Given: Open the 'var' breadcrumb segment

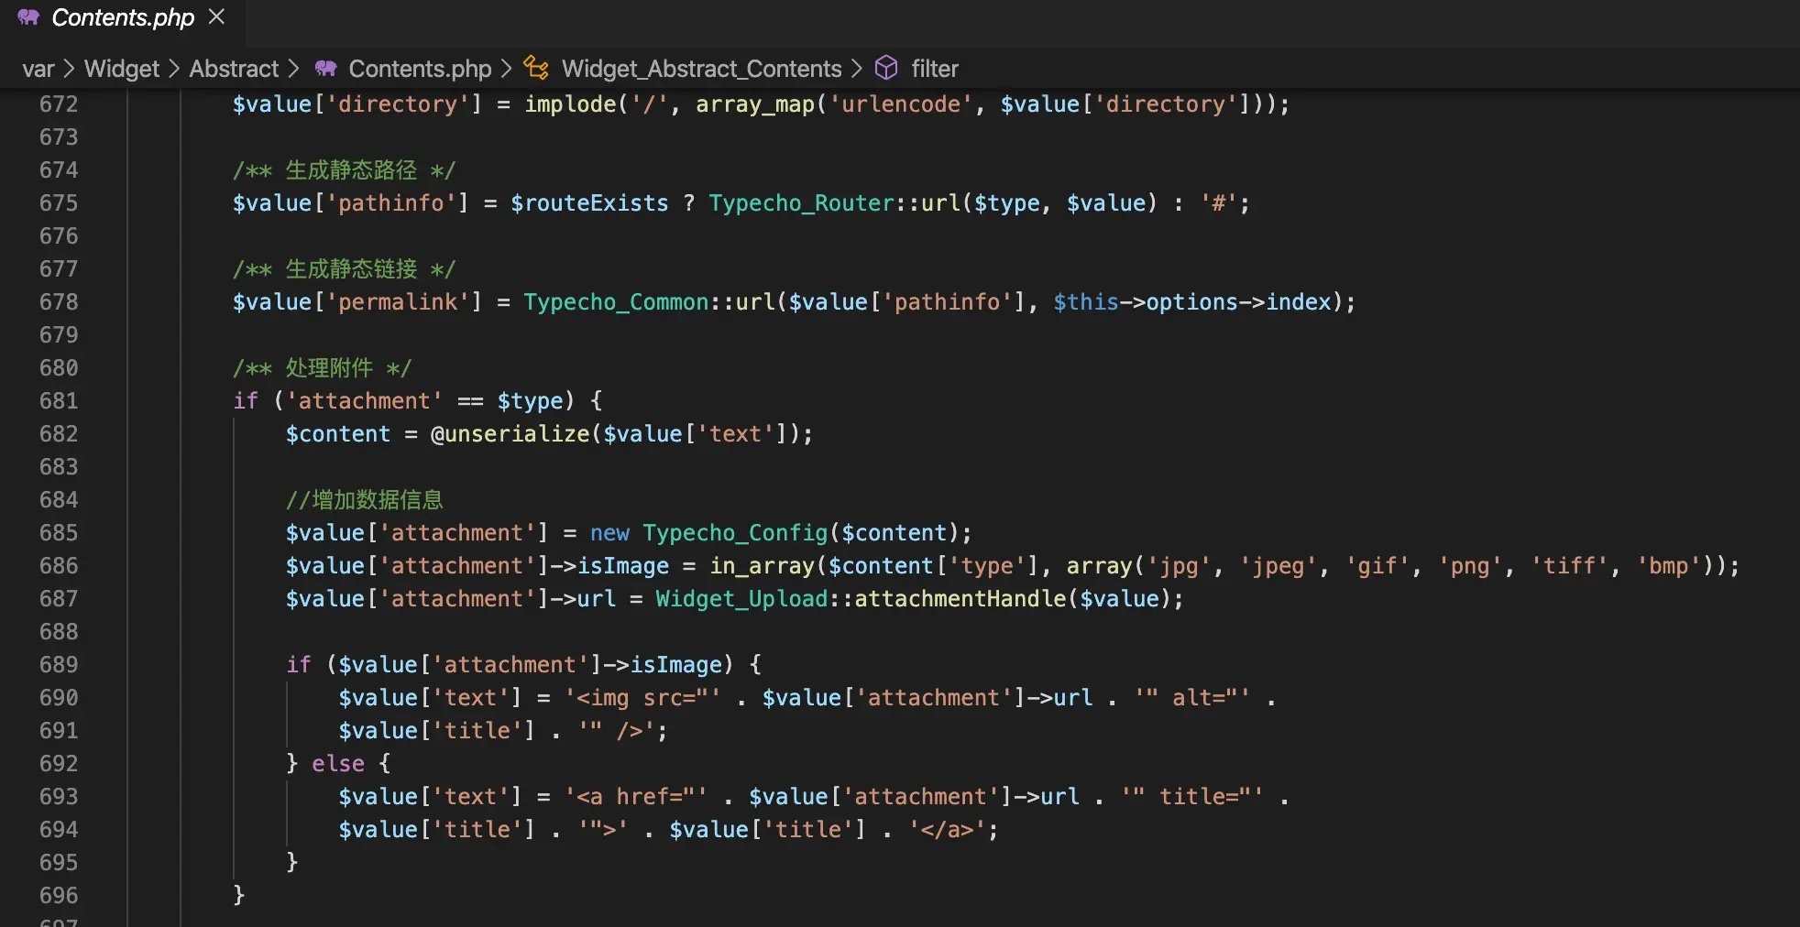Looking at the screenshot, I should coord(38,69).
